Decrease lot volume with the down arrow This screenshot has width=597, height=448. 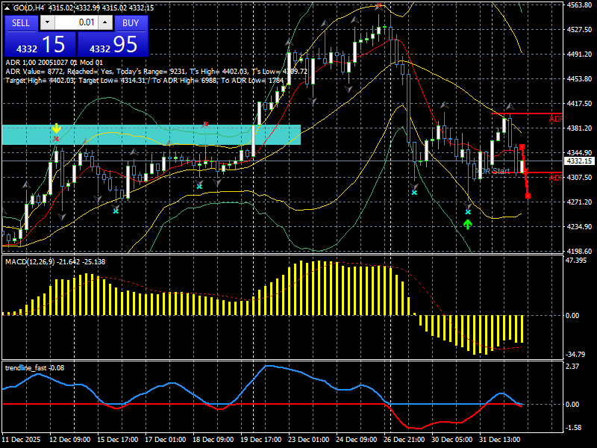(x=47, y=23)
